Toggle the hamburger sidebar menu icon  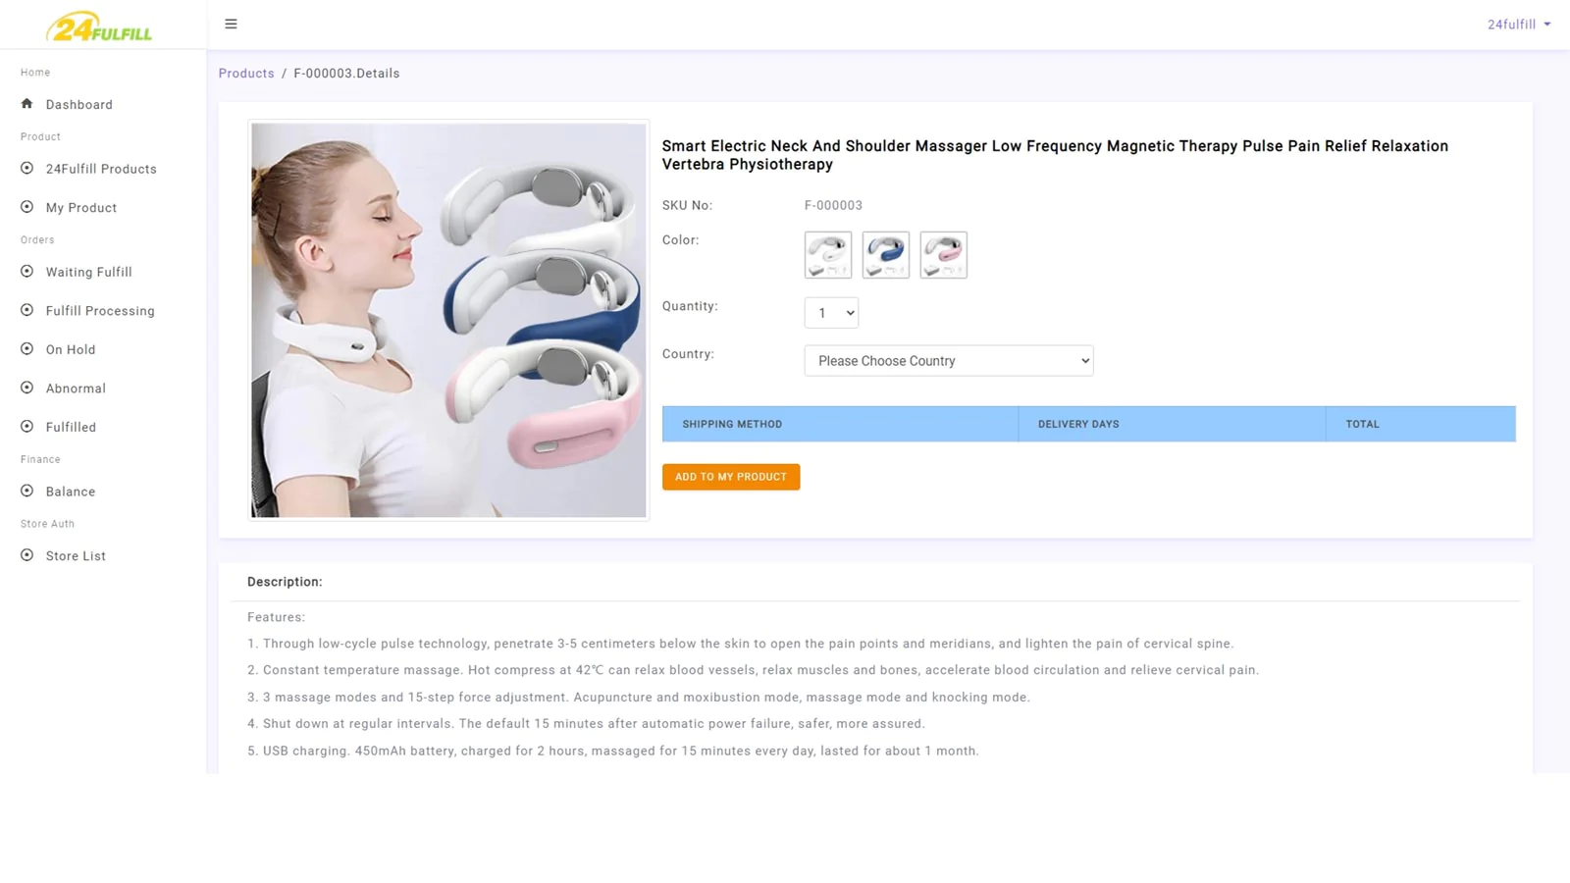pos(231,24)
